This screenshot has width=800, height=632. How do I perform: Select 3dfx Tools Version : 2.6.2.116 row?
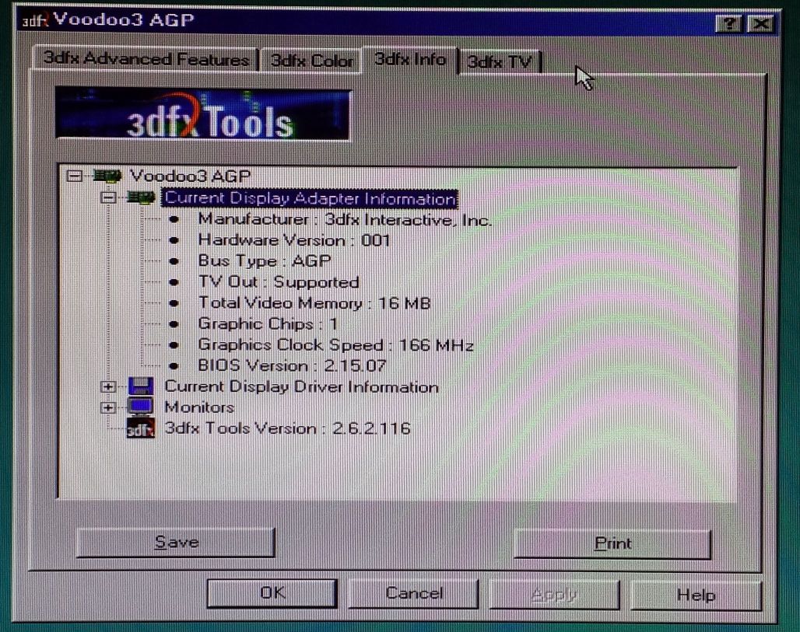287,428
